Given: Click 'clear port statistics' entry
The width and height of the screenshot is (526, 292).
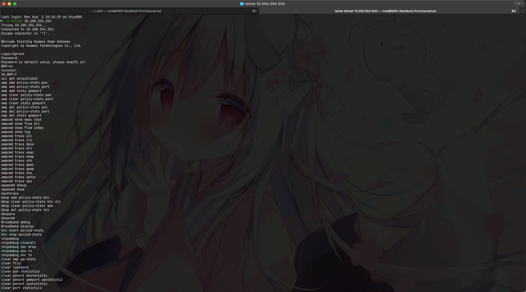Looking at the screenshot, I should 21,288.
